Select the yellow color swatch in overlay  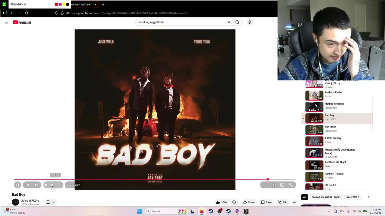[64, 4]
